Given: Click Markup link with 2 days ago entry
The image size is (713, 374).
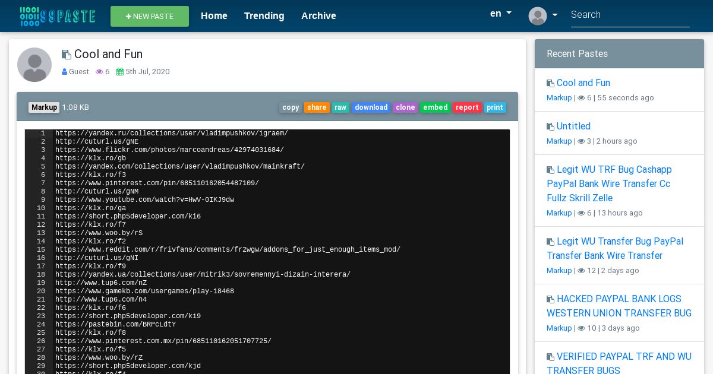Looking at the screenshot, I should click(559, 271).
